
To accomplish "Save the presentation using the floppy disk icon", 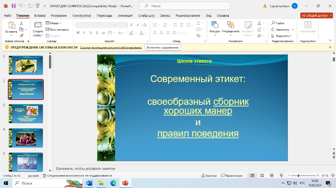I will 14,6.
